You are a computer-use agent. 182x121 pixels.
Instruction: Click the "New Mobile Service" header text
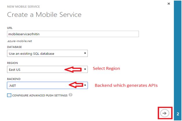tap(24, 6)
